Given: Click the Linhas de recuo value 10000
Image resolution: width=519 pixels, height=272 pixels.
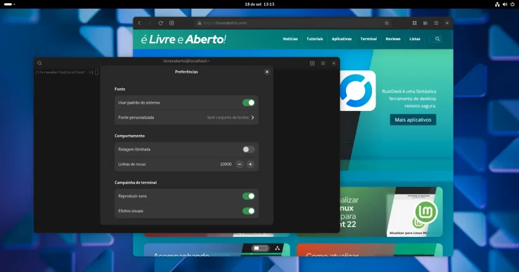Looking at the screenshot, I should (226, 164).
